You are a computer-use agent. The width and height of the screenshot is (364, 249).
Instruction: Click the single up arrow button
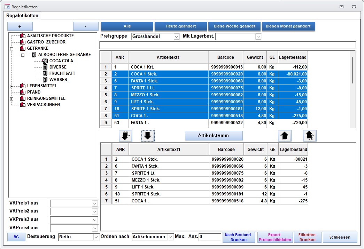285,136
